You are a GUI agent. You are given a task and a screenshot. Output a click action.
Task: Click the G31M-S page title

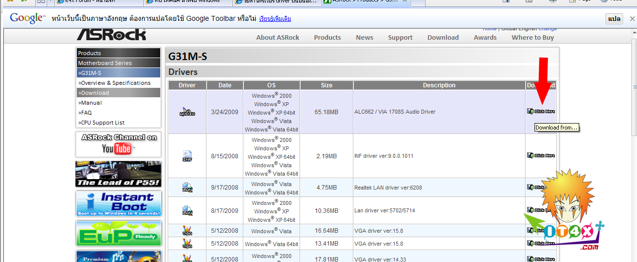[x=188, y=57]
